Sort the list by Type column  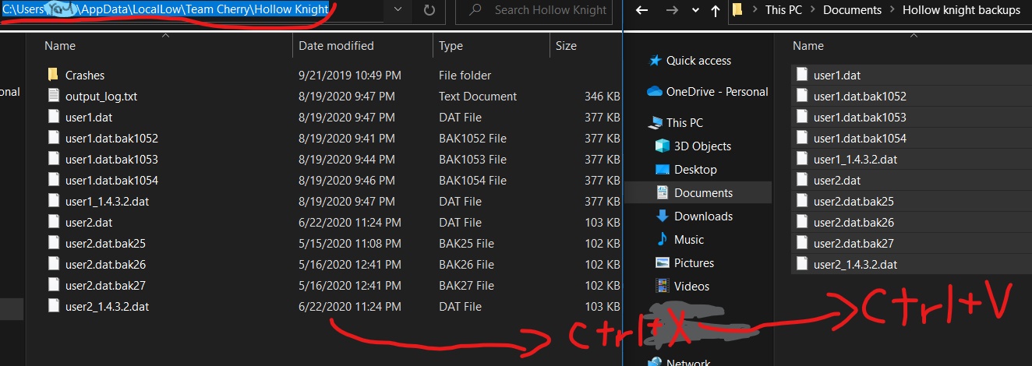point(451,46)
